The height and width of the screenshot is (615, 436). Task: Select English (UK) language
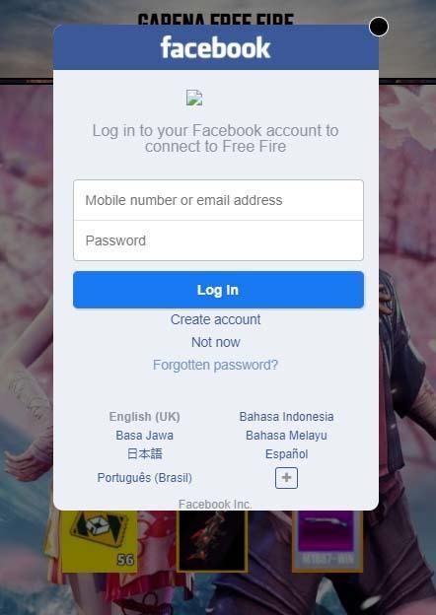144,417
